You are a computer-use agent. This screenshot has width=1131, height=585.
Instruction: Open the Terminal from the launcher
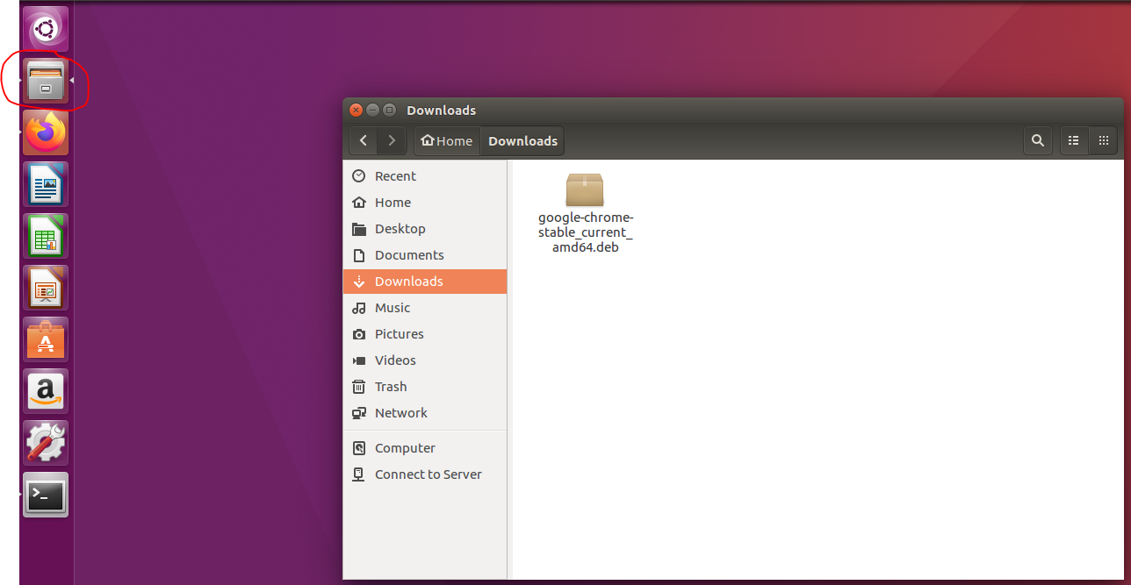pyautogui.click(x=46, y=496)
